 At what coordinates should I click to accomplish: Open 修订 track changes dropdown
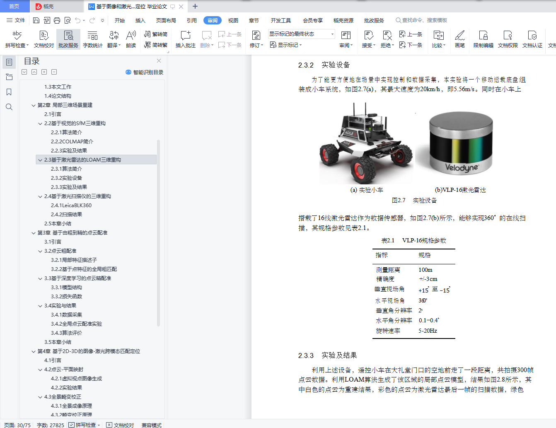256,39
